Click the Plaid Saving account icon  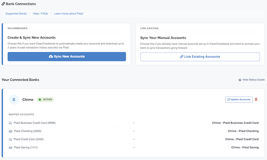point(11,148)
